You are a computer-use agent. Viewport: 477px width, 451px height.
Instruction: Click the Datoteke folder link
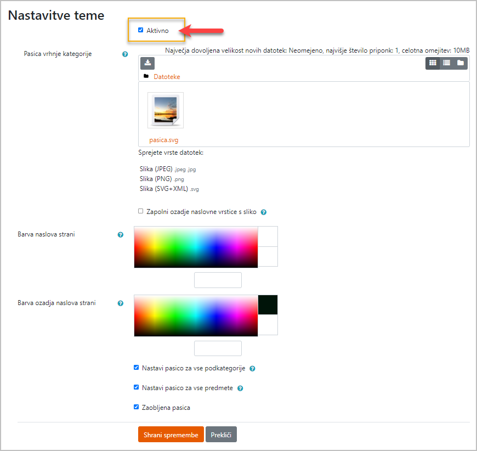(x=167, y=77)
